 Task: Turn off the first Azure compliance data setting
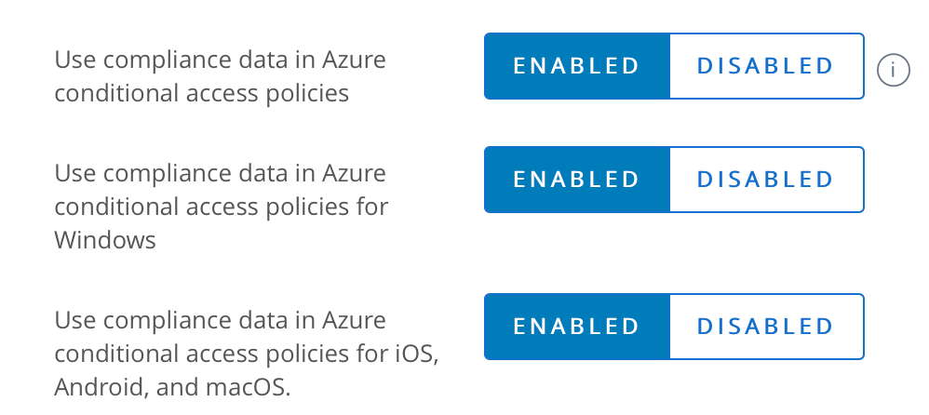tap(766, 66)
